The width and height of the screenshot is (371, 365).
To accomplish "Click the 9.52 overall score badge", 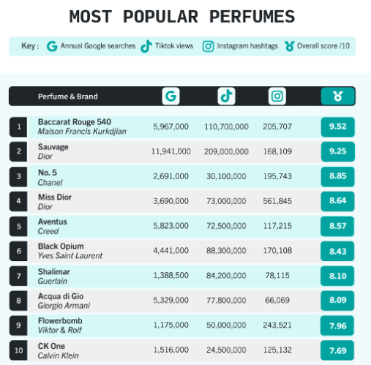I will tap(337, 127).
